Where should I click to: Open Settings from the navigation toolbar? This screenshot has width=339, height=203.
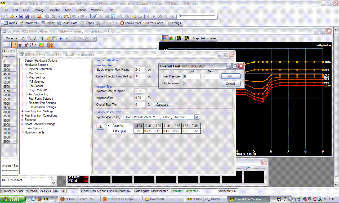[173, 23]
